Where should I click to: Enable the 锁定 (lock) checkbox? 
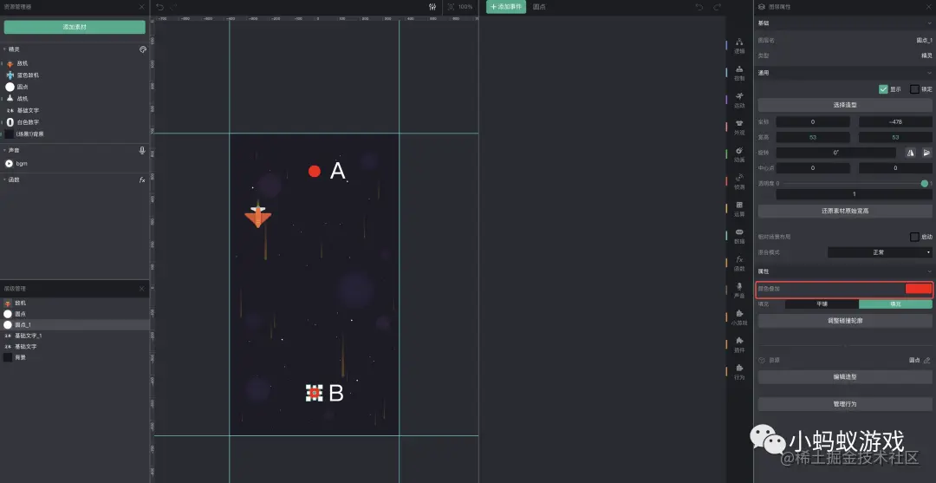914,89
